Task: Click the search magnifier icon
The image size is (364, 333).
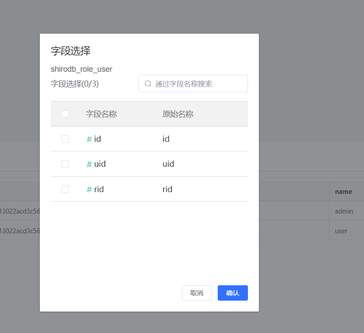Action: click(148, 84)
